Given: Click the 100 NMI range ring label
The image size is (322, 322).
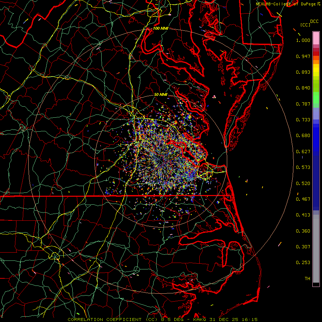Looking at the screenshot, I should [161, 28].
